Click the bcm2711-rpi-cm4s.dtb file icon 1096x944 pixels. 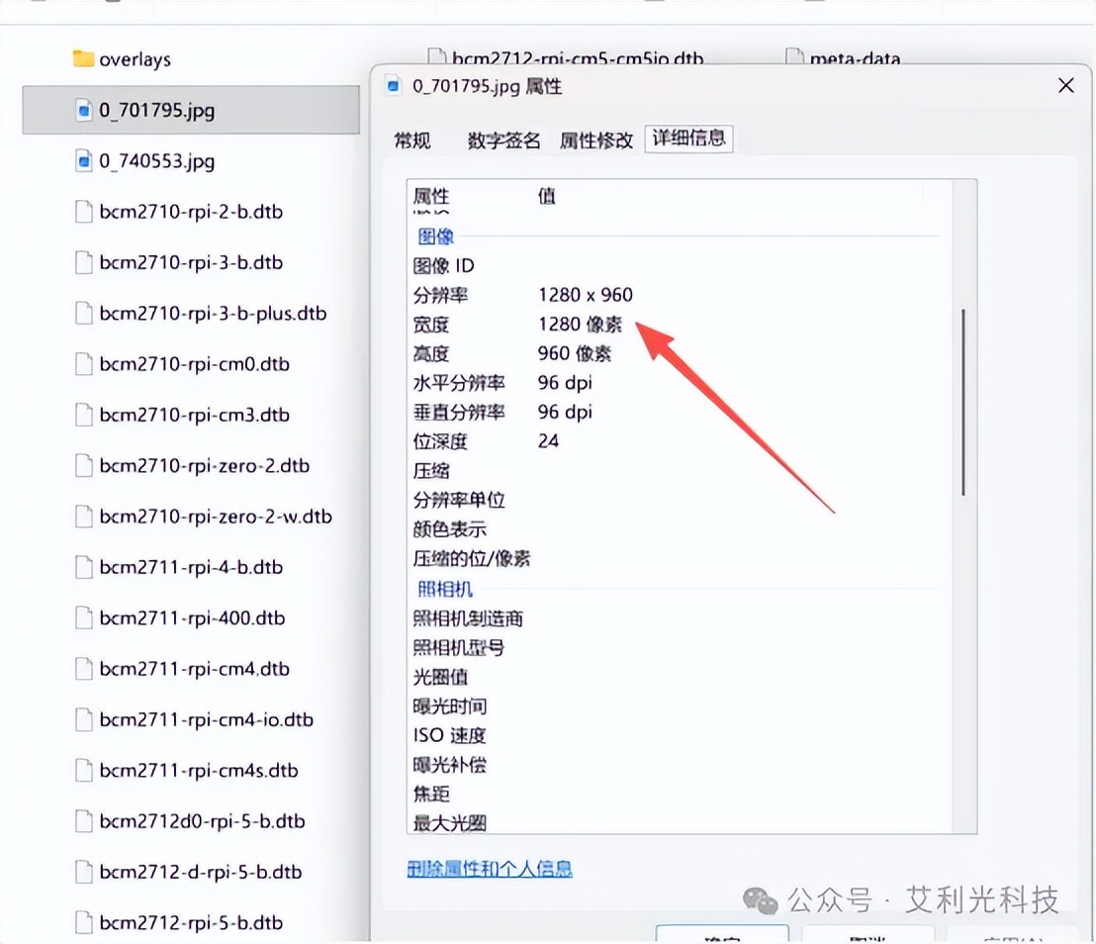point(84,770)
